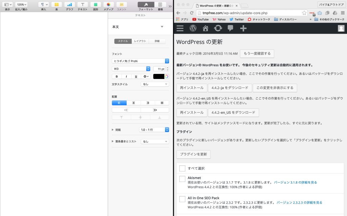Toggle bold formatting

[117, 77]
